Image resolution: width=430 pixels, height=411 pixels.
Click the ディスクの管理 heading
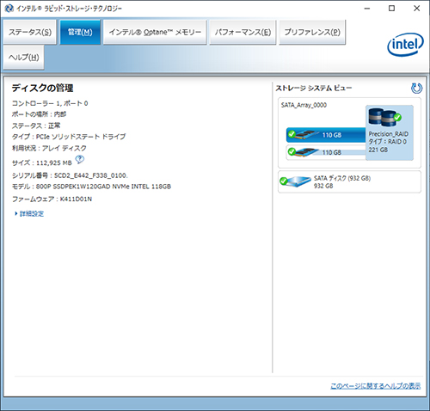pos(42,88)
